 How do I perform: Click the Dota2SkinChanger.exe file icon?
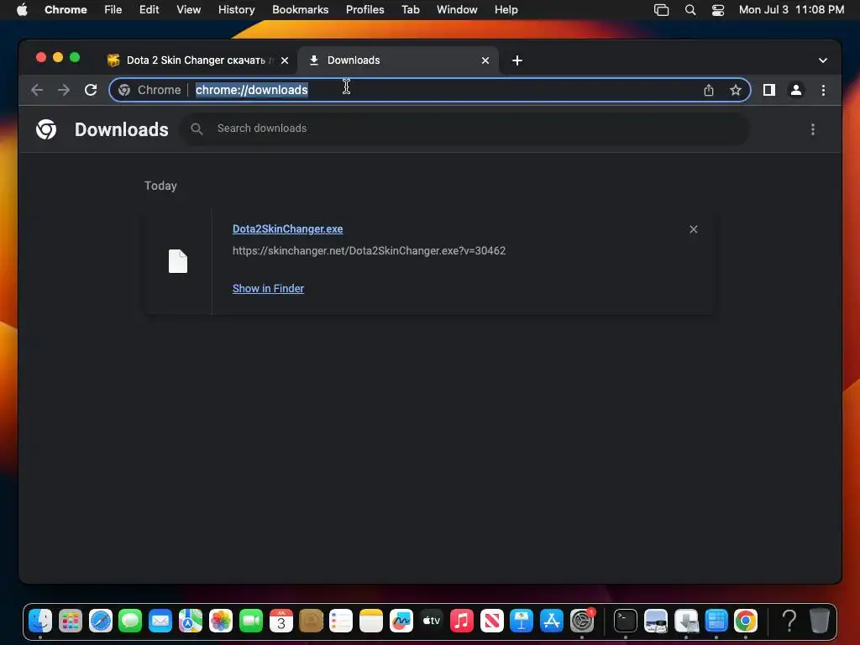pos(178,261)
